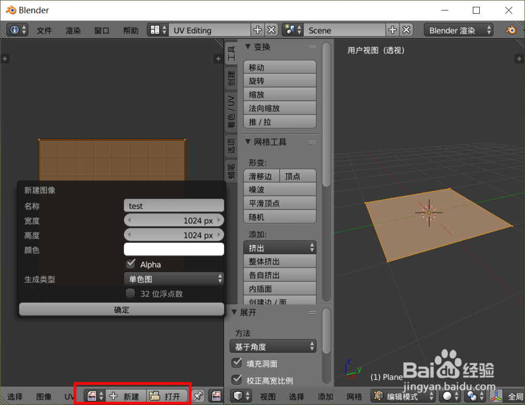Click the screen layout icon beside UV Editing
The width and height of the screenshot is (525, 405).
click(x=158, y=30)
